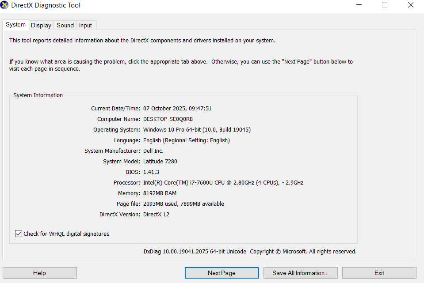Maximize the DirectX Diagnostic Tool window

[385, 5]
